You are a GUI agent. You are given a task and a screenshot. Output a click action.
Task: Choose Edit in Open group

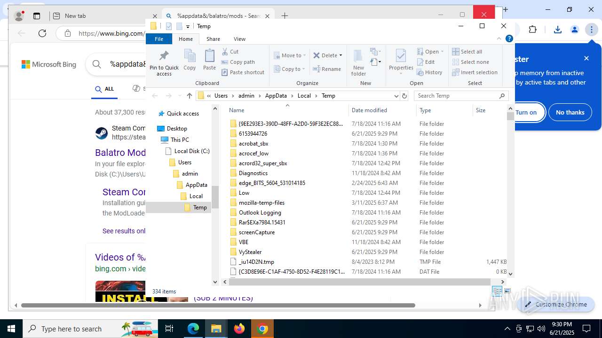[x=426, y=62]
